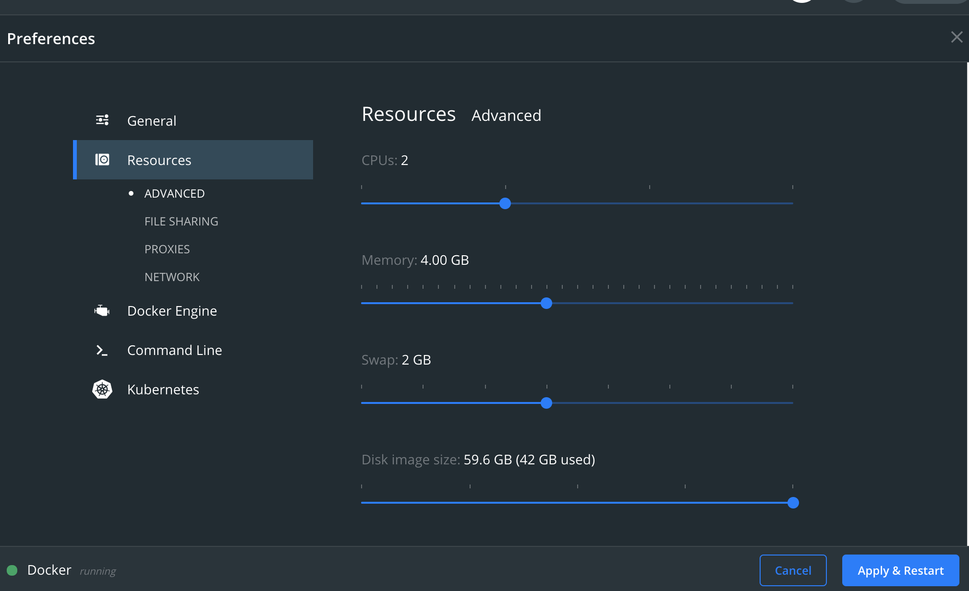
Task: Select the Resources section label
Action: [x=159, y=160]
